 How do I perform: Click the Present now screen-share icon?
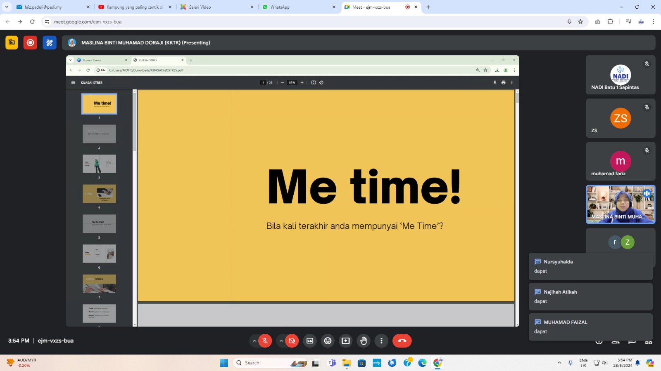pyautogui.click(x=345, y=340)
